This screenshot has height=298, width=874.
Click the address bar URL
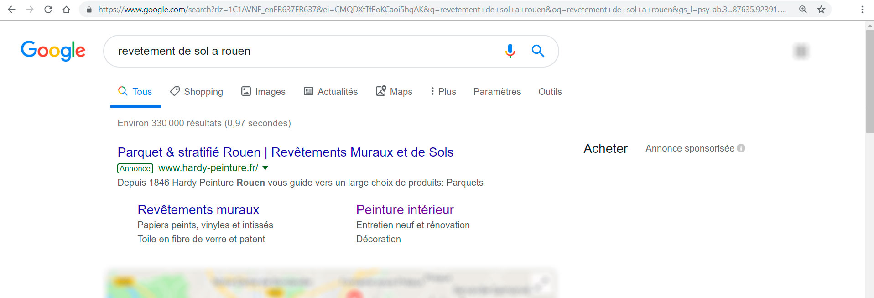pos(442,10)
